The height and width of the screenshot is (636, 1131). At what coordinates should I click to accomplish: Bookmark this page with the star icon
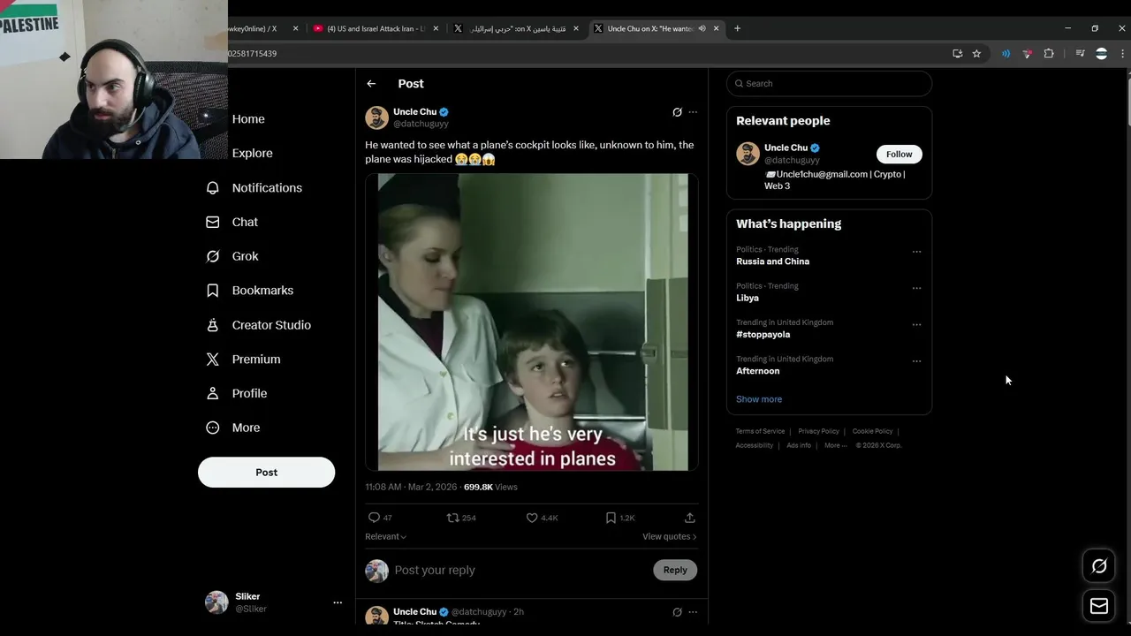pyautogui.click(x=976, y=54)
